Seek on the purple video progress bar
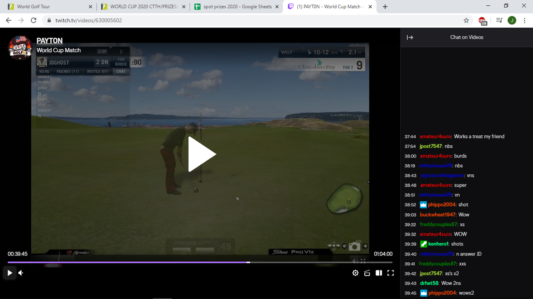The height and width of the screenshot is (299, 533). (x=200, y=262)
